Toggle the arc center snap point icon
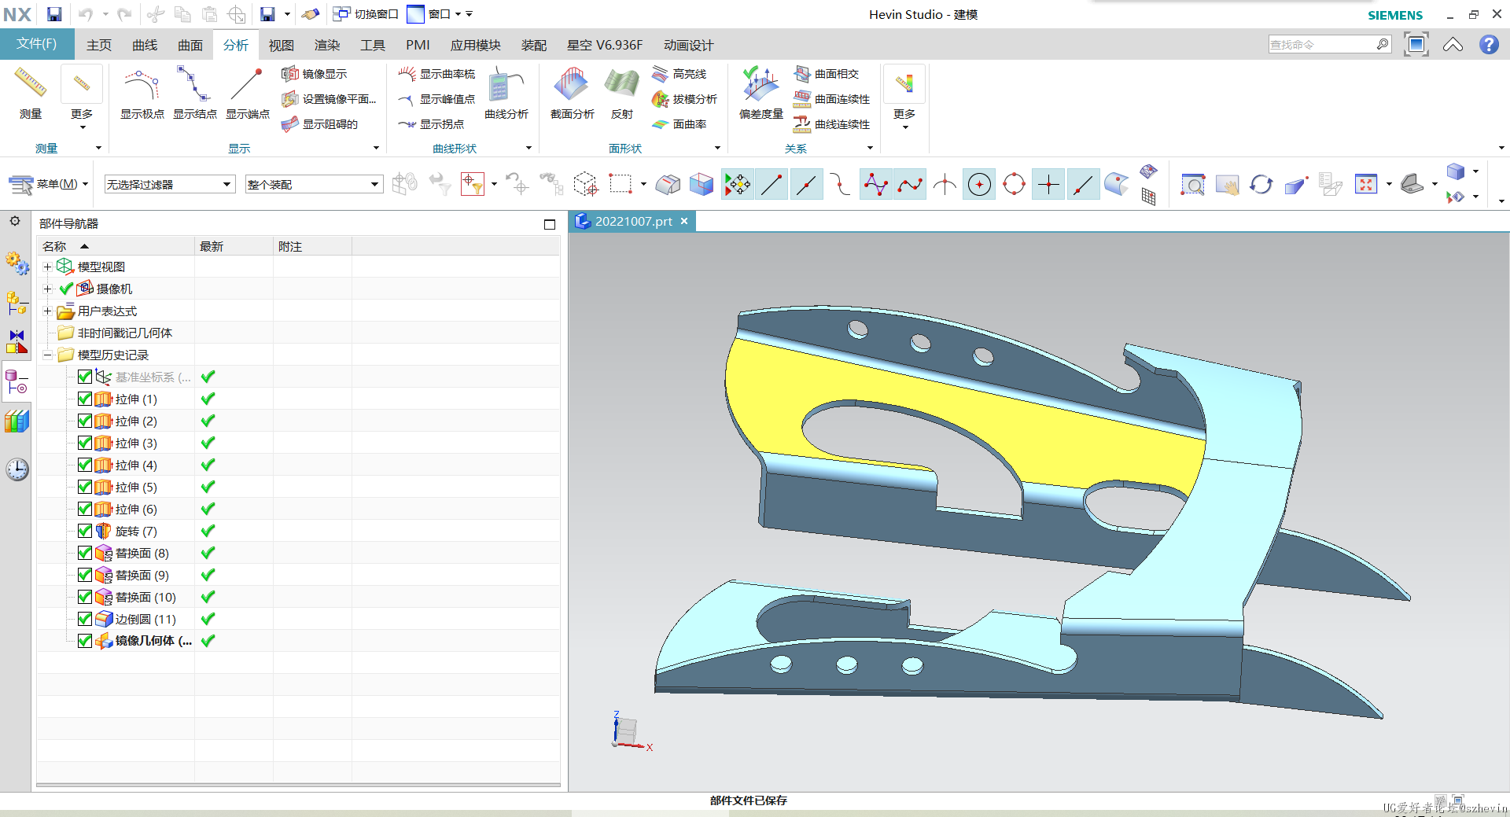Viewport: 1510px width, 817px height. [x=979, y=185]
